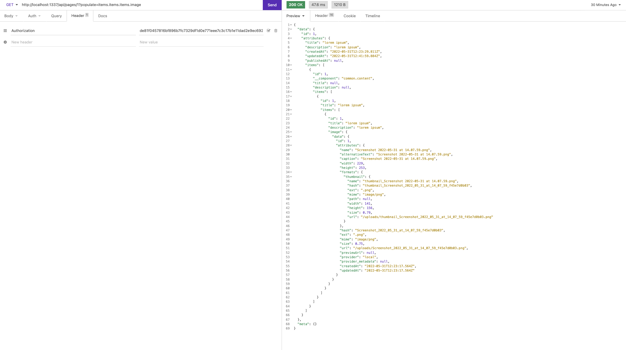
Task: Open the Preview mode dropdown
Action: point(296,16)
